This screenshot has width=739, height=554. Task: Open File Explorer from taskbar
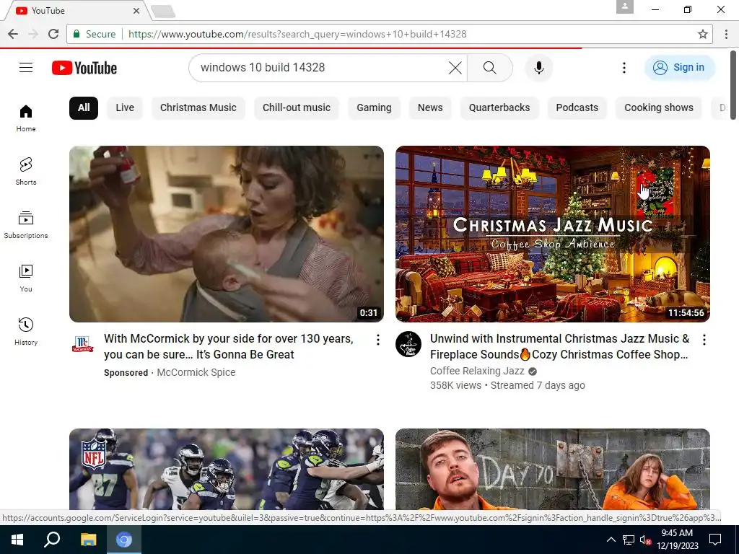pyautogui.click(x=88, y=540)
